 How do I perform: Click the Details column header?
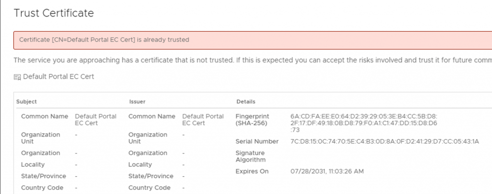pos(246,101)
